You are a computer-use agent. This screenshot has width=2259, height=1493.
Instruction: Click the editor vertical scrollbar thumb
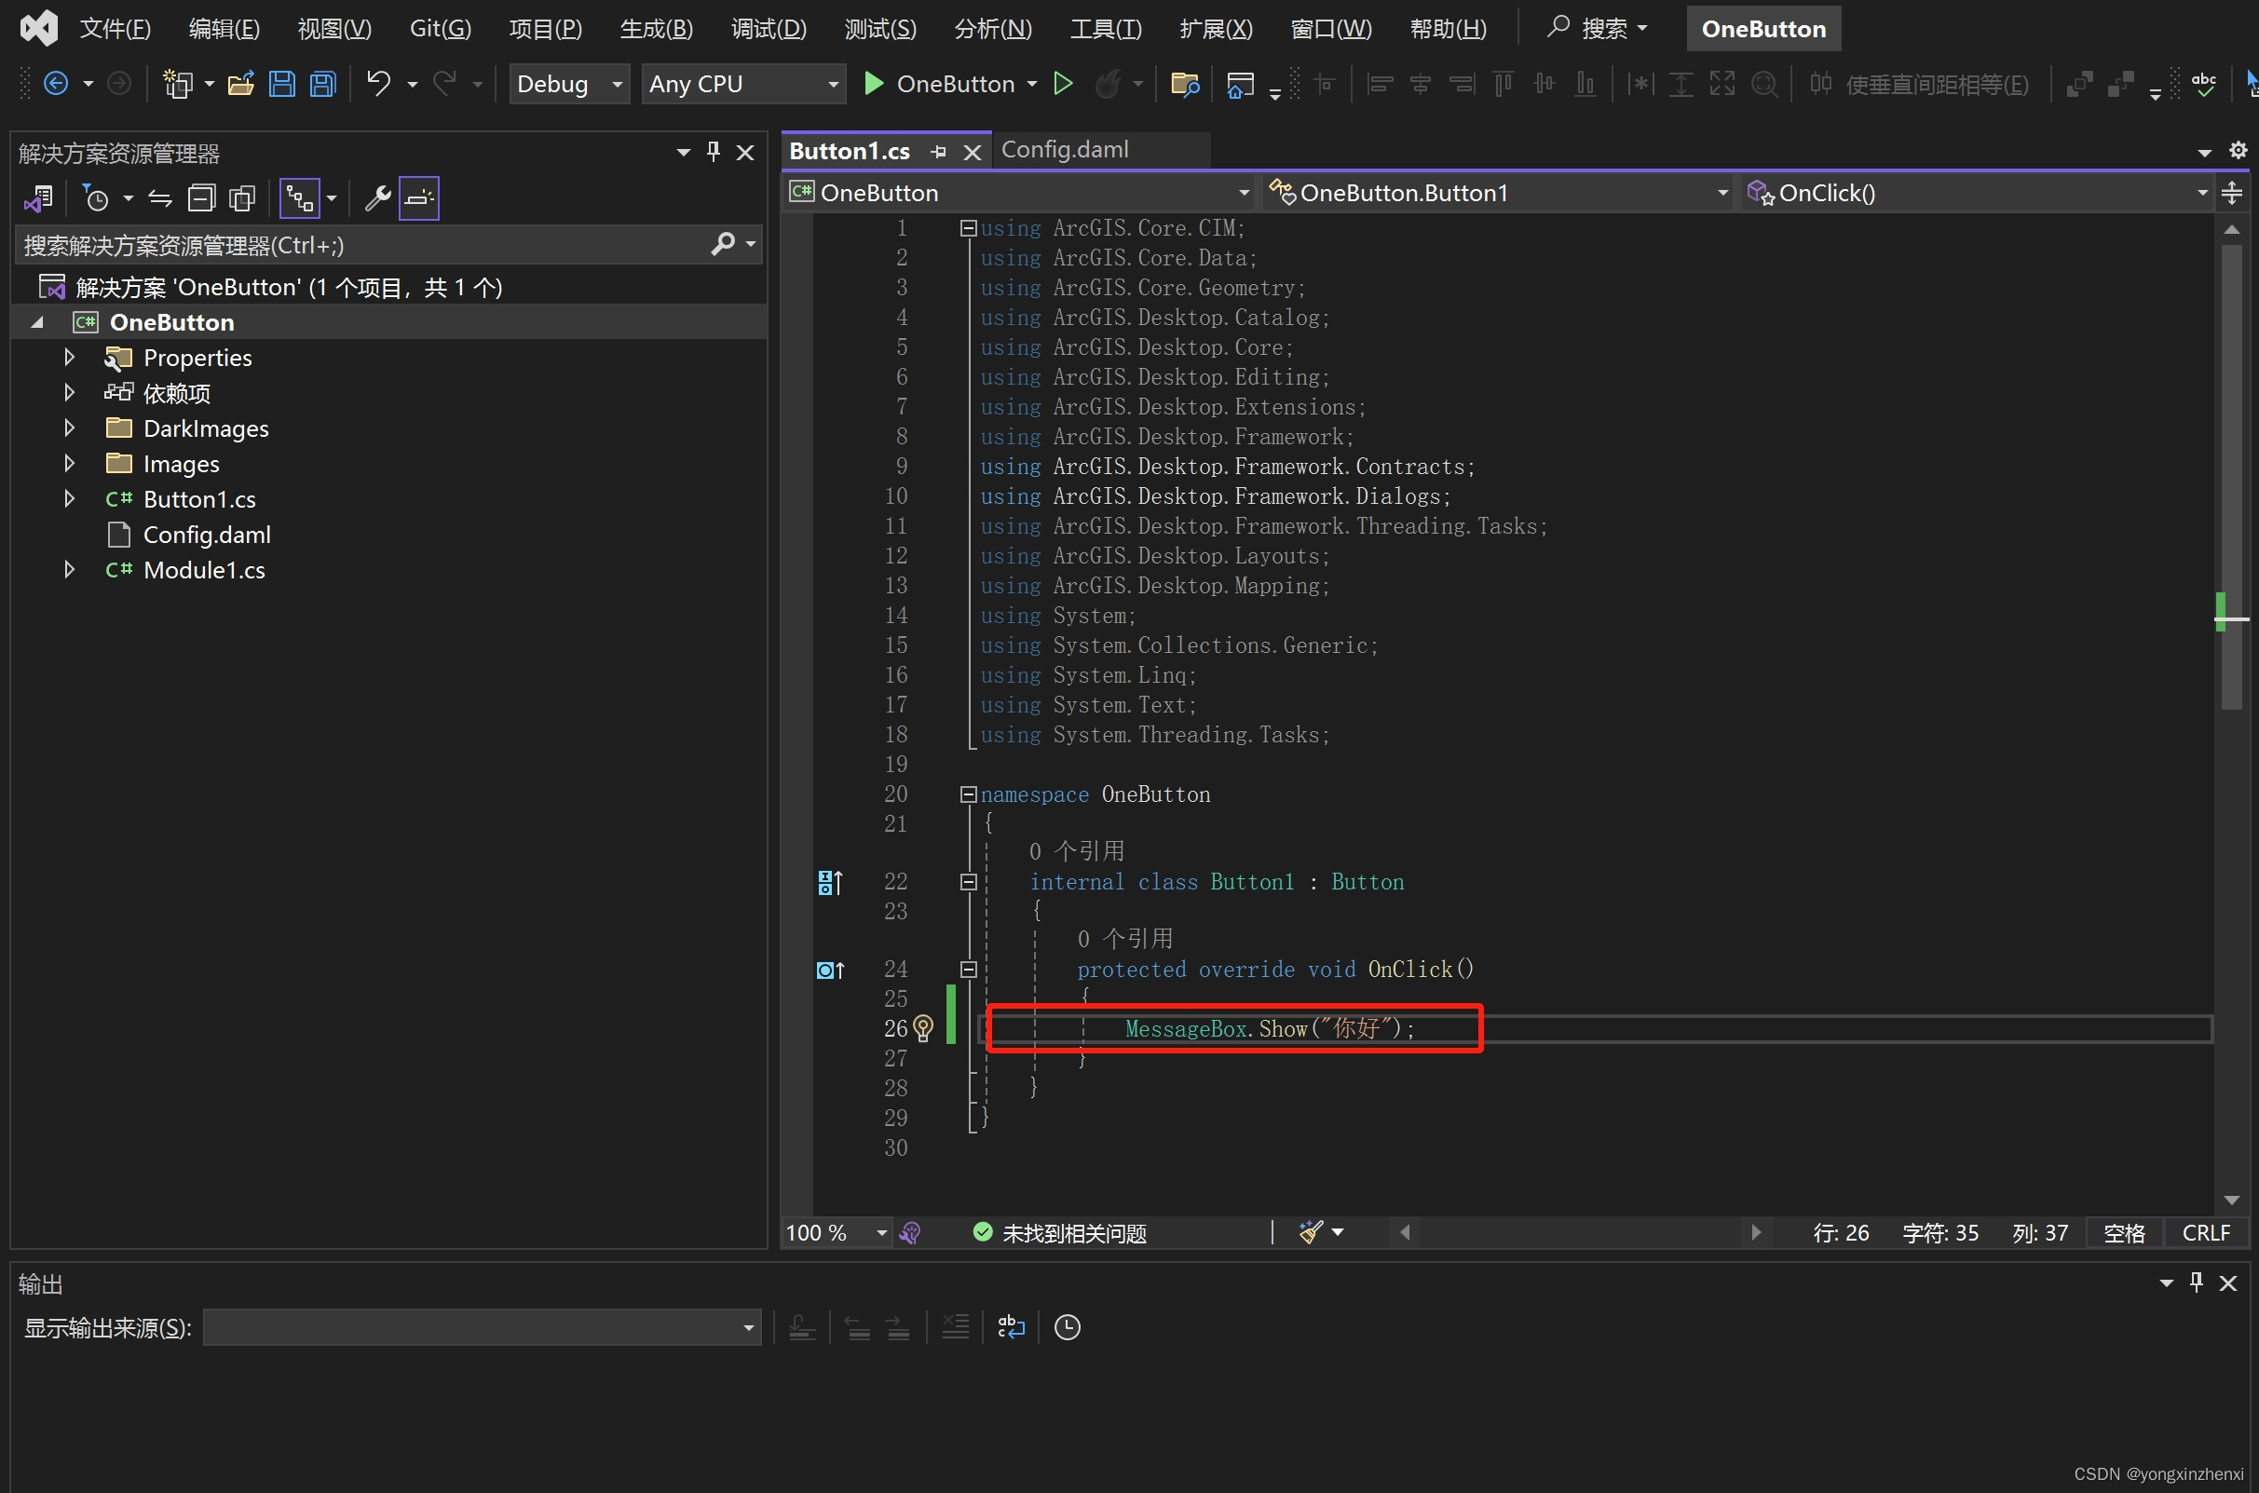coord(2230,476)
